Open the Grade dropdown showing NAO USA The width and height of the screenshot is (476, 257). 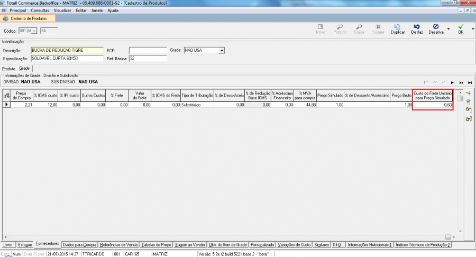pos(222,51)
